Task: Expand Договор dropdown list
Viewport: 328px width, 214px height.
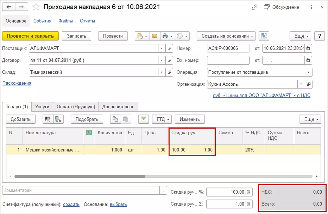Action: pyautogui.click(x=162, y=60)
